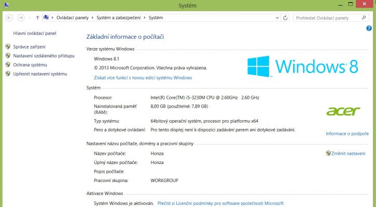Expand arrow after Ovládací panely breadcrumb

[92, 18]
